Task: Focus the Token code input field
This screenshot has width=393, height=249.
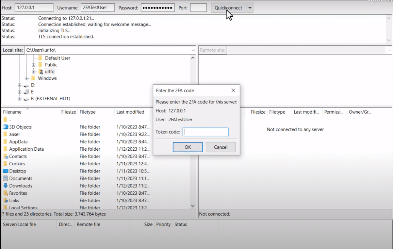Action: 205,132
